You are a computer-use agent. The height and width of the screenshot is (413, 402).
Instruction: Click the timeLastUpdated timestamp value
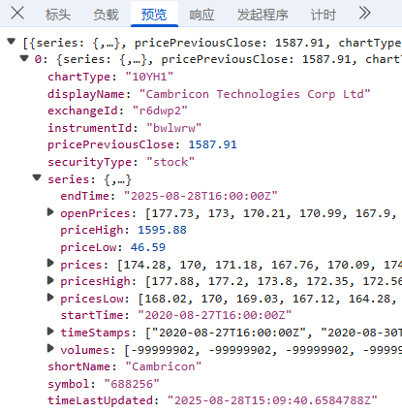point(272,400)
